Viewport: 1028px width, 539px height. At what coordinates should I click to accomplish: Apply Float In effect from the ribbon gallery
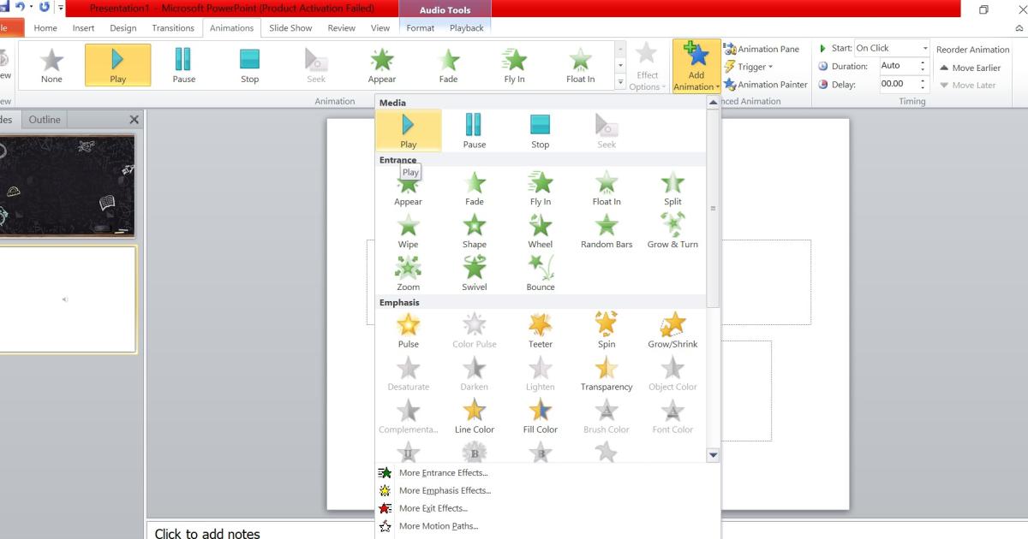pos(580,66)
